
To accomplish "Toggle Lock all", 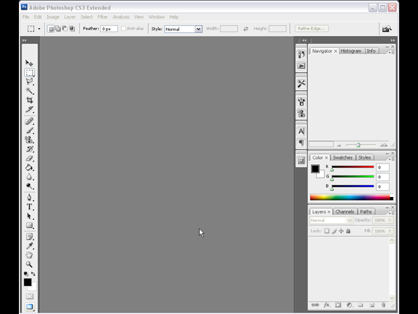I will coord(348,231).
